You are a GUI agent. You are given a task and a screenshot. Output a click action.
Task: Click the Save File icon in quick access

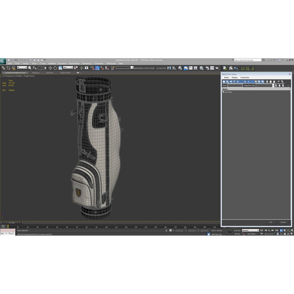click(x=16, y=60)
